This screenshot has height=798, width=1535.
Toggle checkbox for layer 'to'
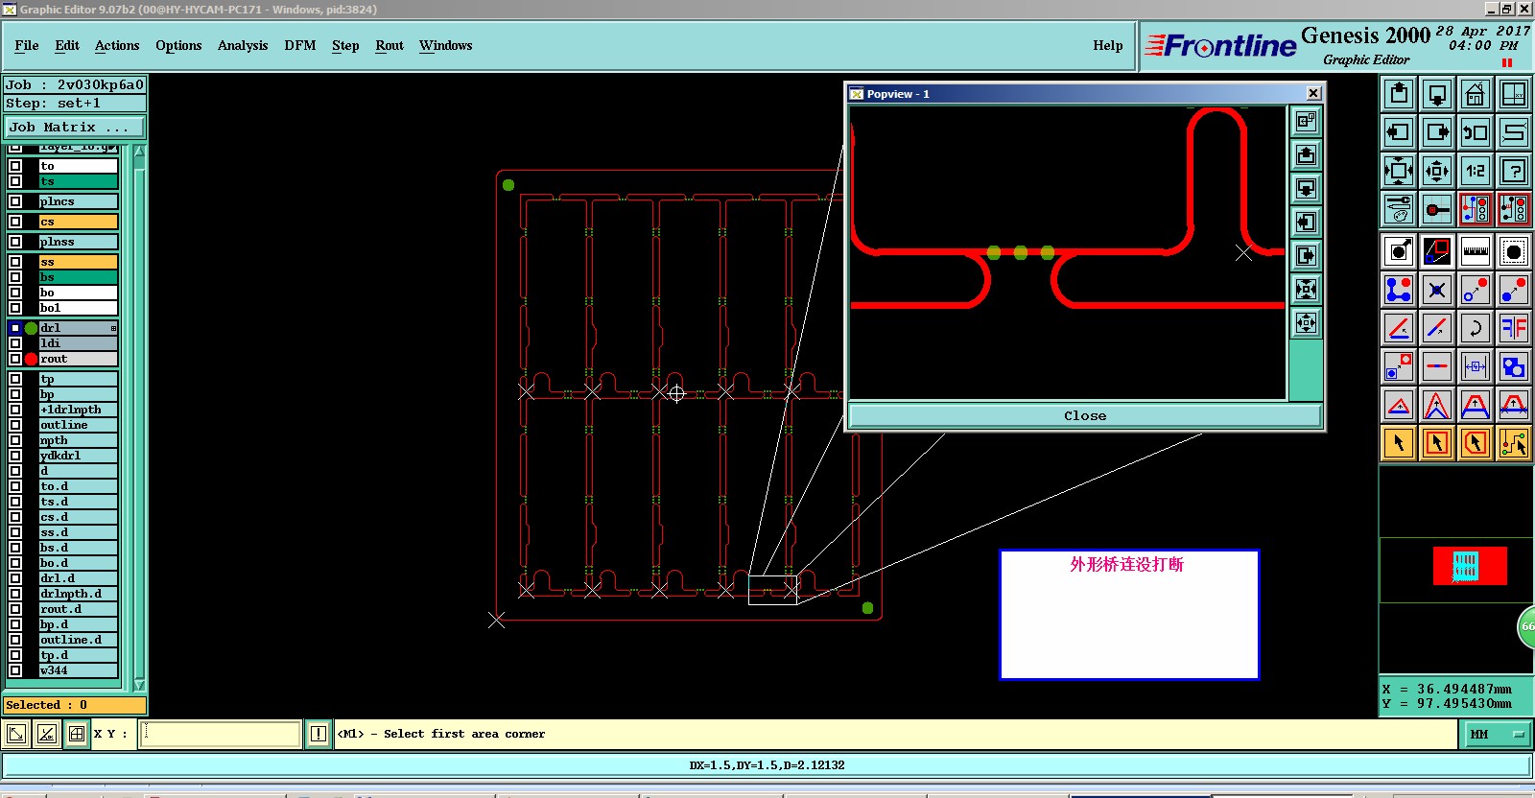pyautogui.click(x=15, y=166)
